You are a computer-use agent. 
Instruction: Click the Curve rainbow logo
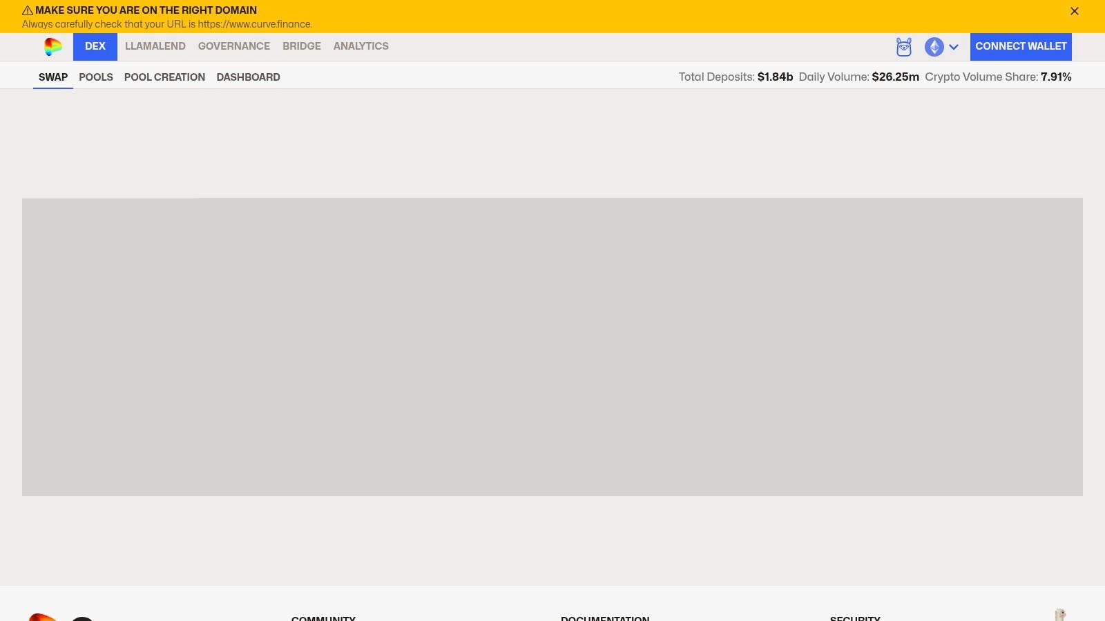click(x=53, y=47)
